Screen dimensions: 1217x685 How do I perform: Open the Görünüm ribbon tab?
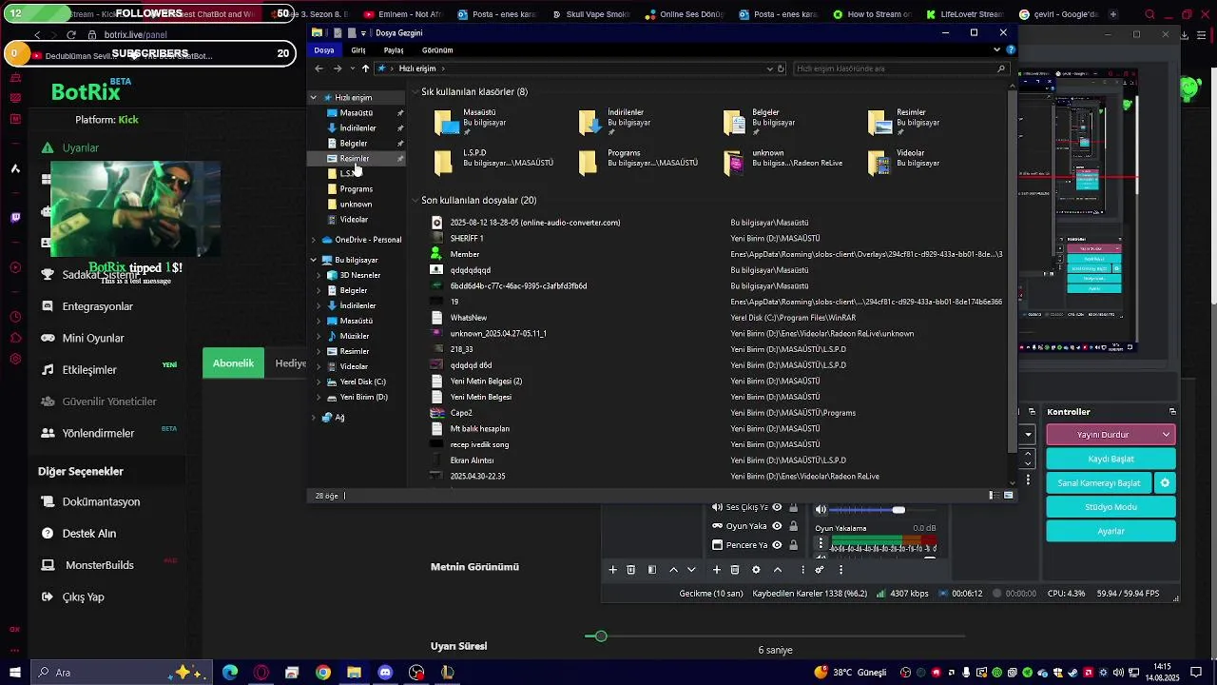[x=437, y=49]
